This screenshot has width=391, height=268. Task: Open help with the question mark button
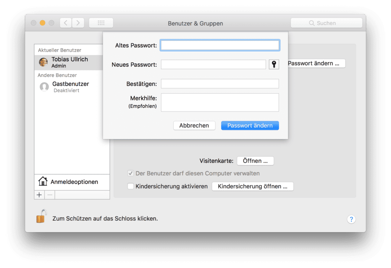point(351,219)
